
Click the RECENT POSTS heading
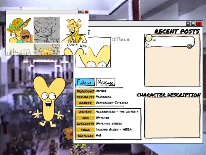pyautogui.click(x=177, y=31)
